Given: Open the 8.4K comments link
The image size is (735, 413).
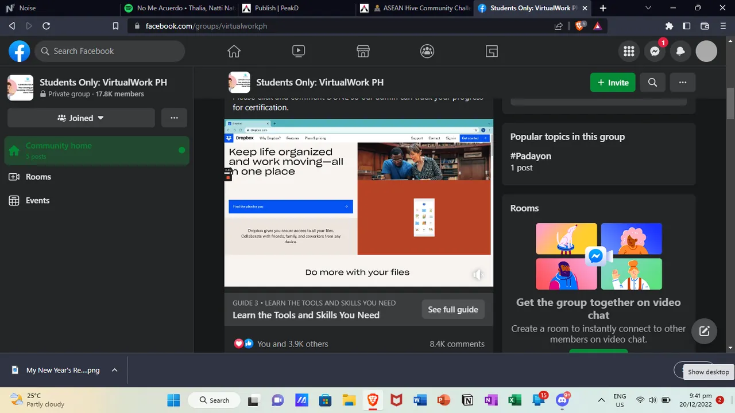Looking at the screenshot, I should 457,344.
